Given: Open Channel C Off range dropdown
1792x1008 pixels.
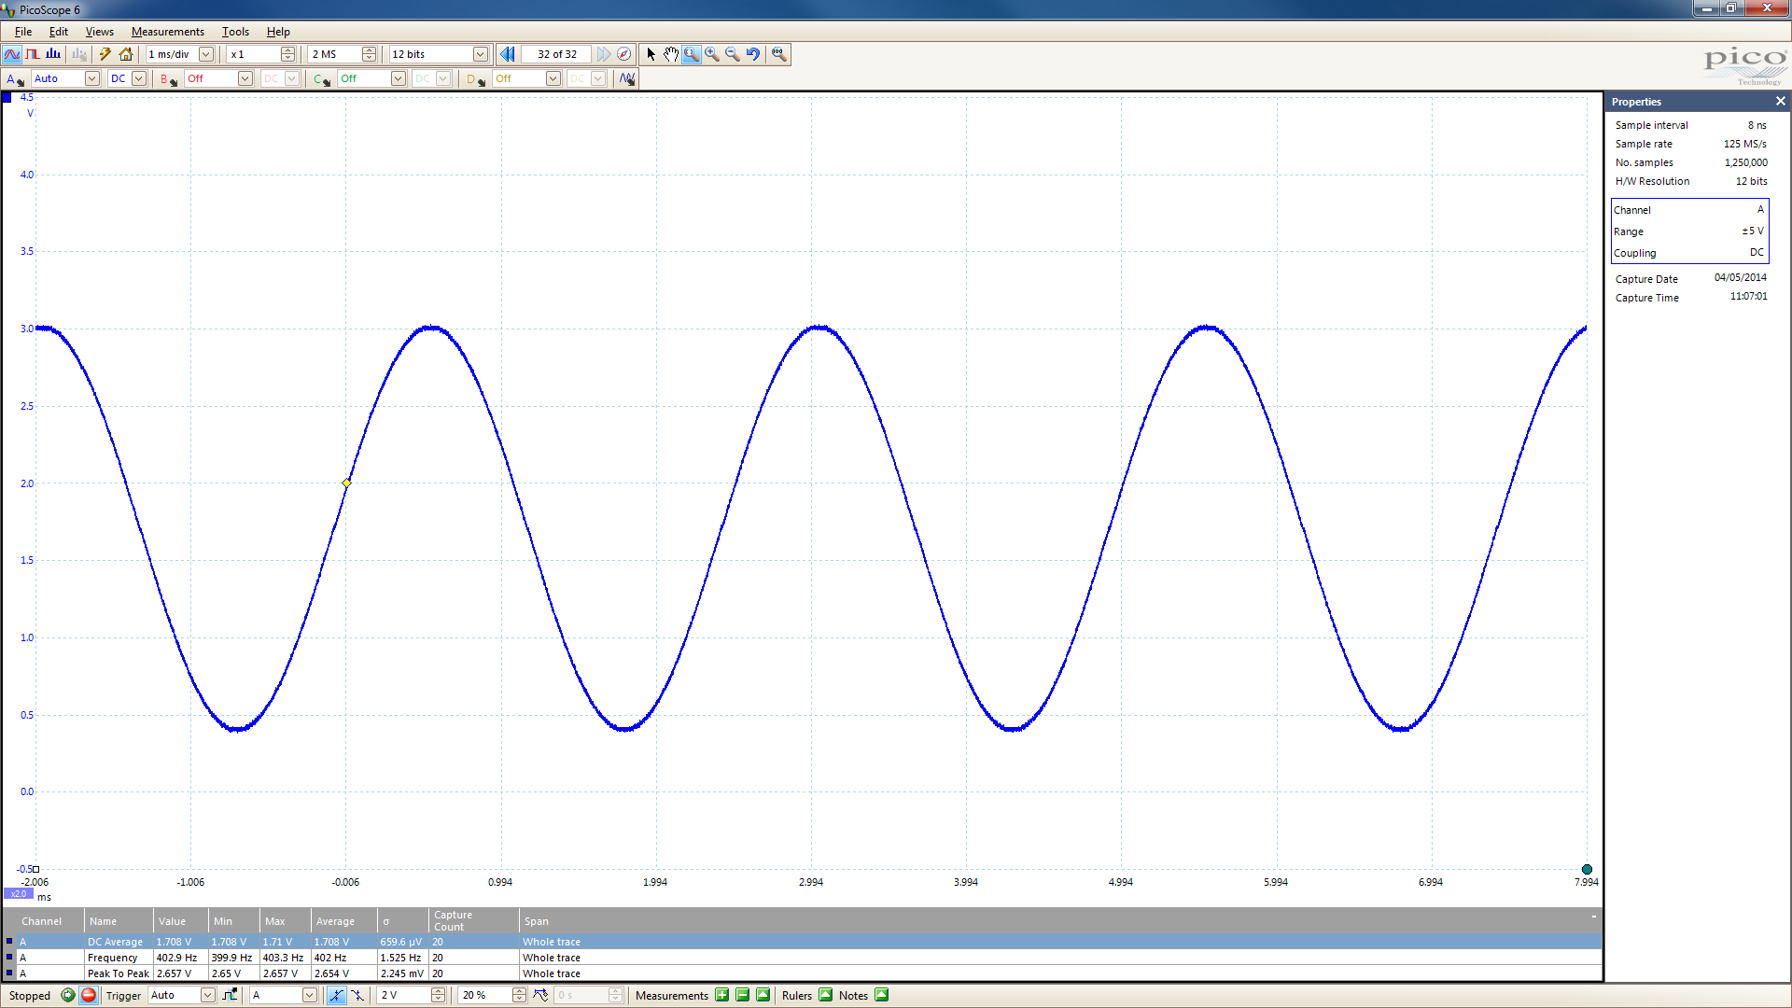Looking at the screenshot, I should pyautogui.click(x=399, y=78).
